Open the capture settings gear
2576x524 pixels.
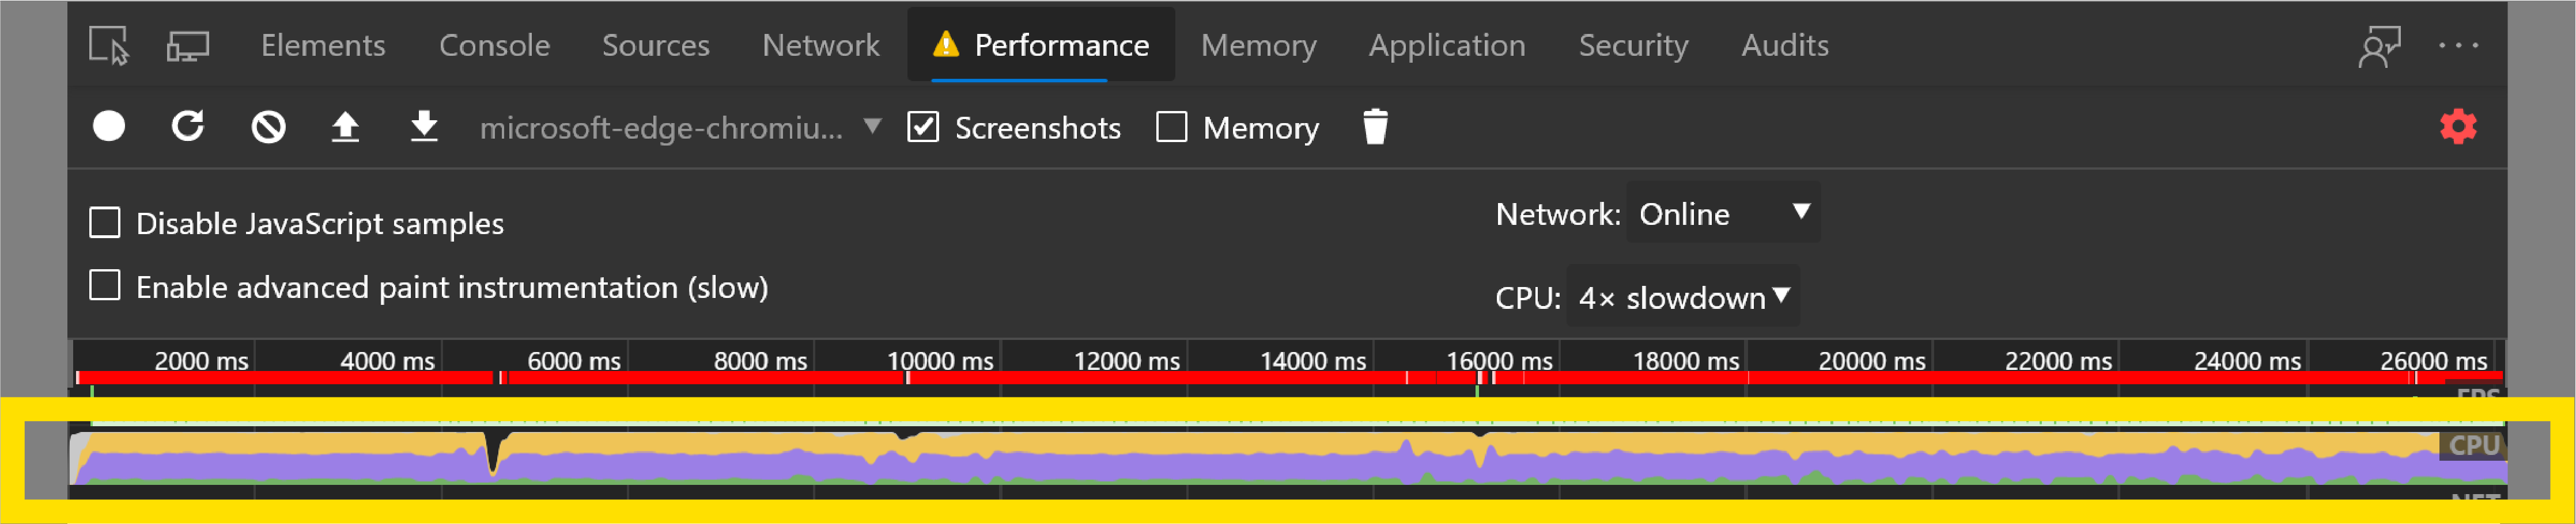[x=2458, y=127]
